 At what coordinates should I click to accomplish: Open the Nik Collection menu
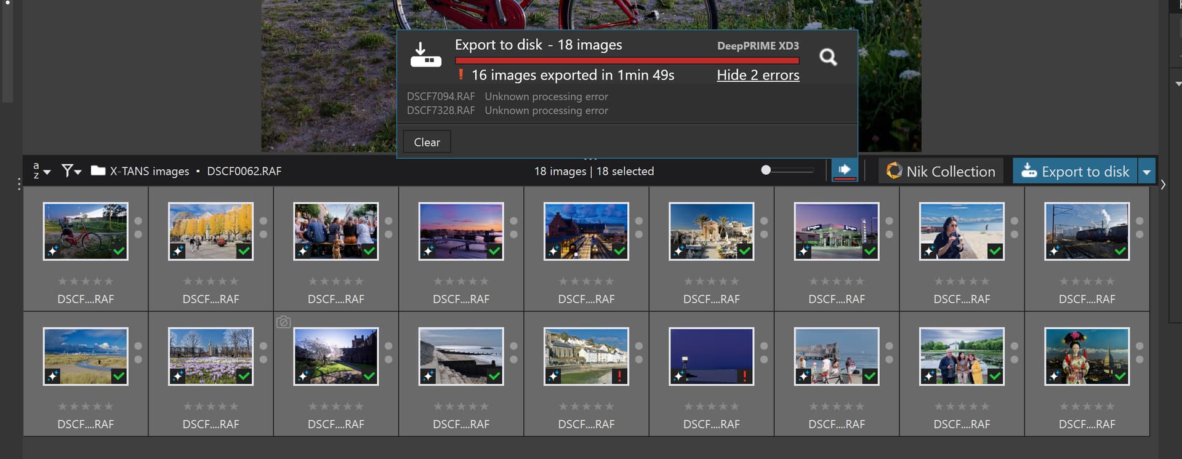click(940, 172)
